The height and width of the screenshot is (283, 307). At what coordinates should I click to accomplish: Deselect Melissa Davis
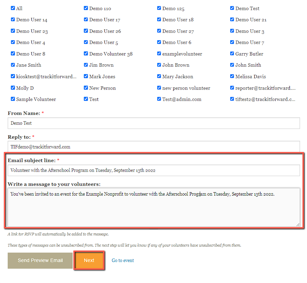tap(232, 76)
